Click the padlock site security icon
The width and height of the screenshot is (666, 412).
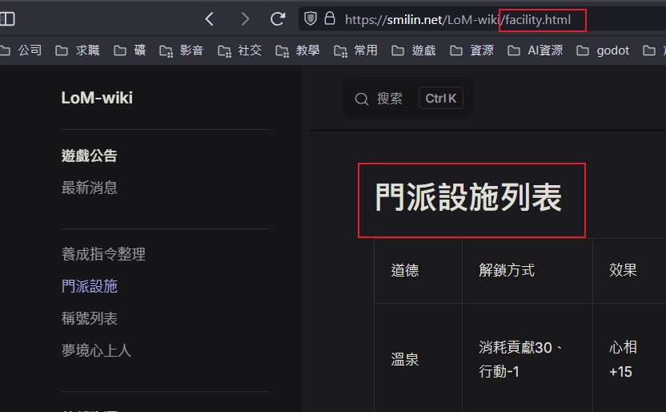coord(330,18)
